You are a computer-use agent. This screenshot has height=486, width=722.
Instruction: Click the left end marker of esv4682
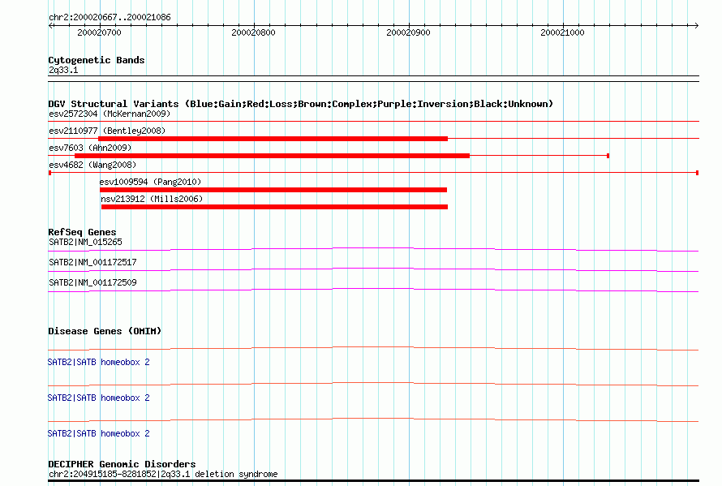49,173
